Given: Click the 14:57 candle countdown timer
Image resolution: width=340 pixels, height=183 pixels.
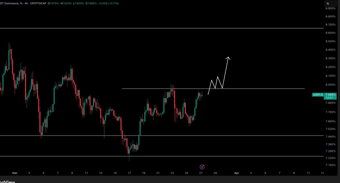Looking at the screenshot, I should 329,98.
